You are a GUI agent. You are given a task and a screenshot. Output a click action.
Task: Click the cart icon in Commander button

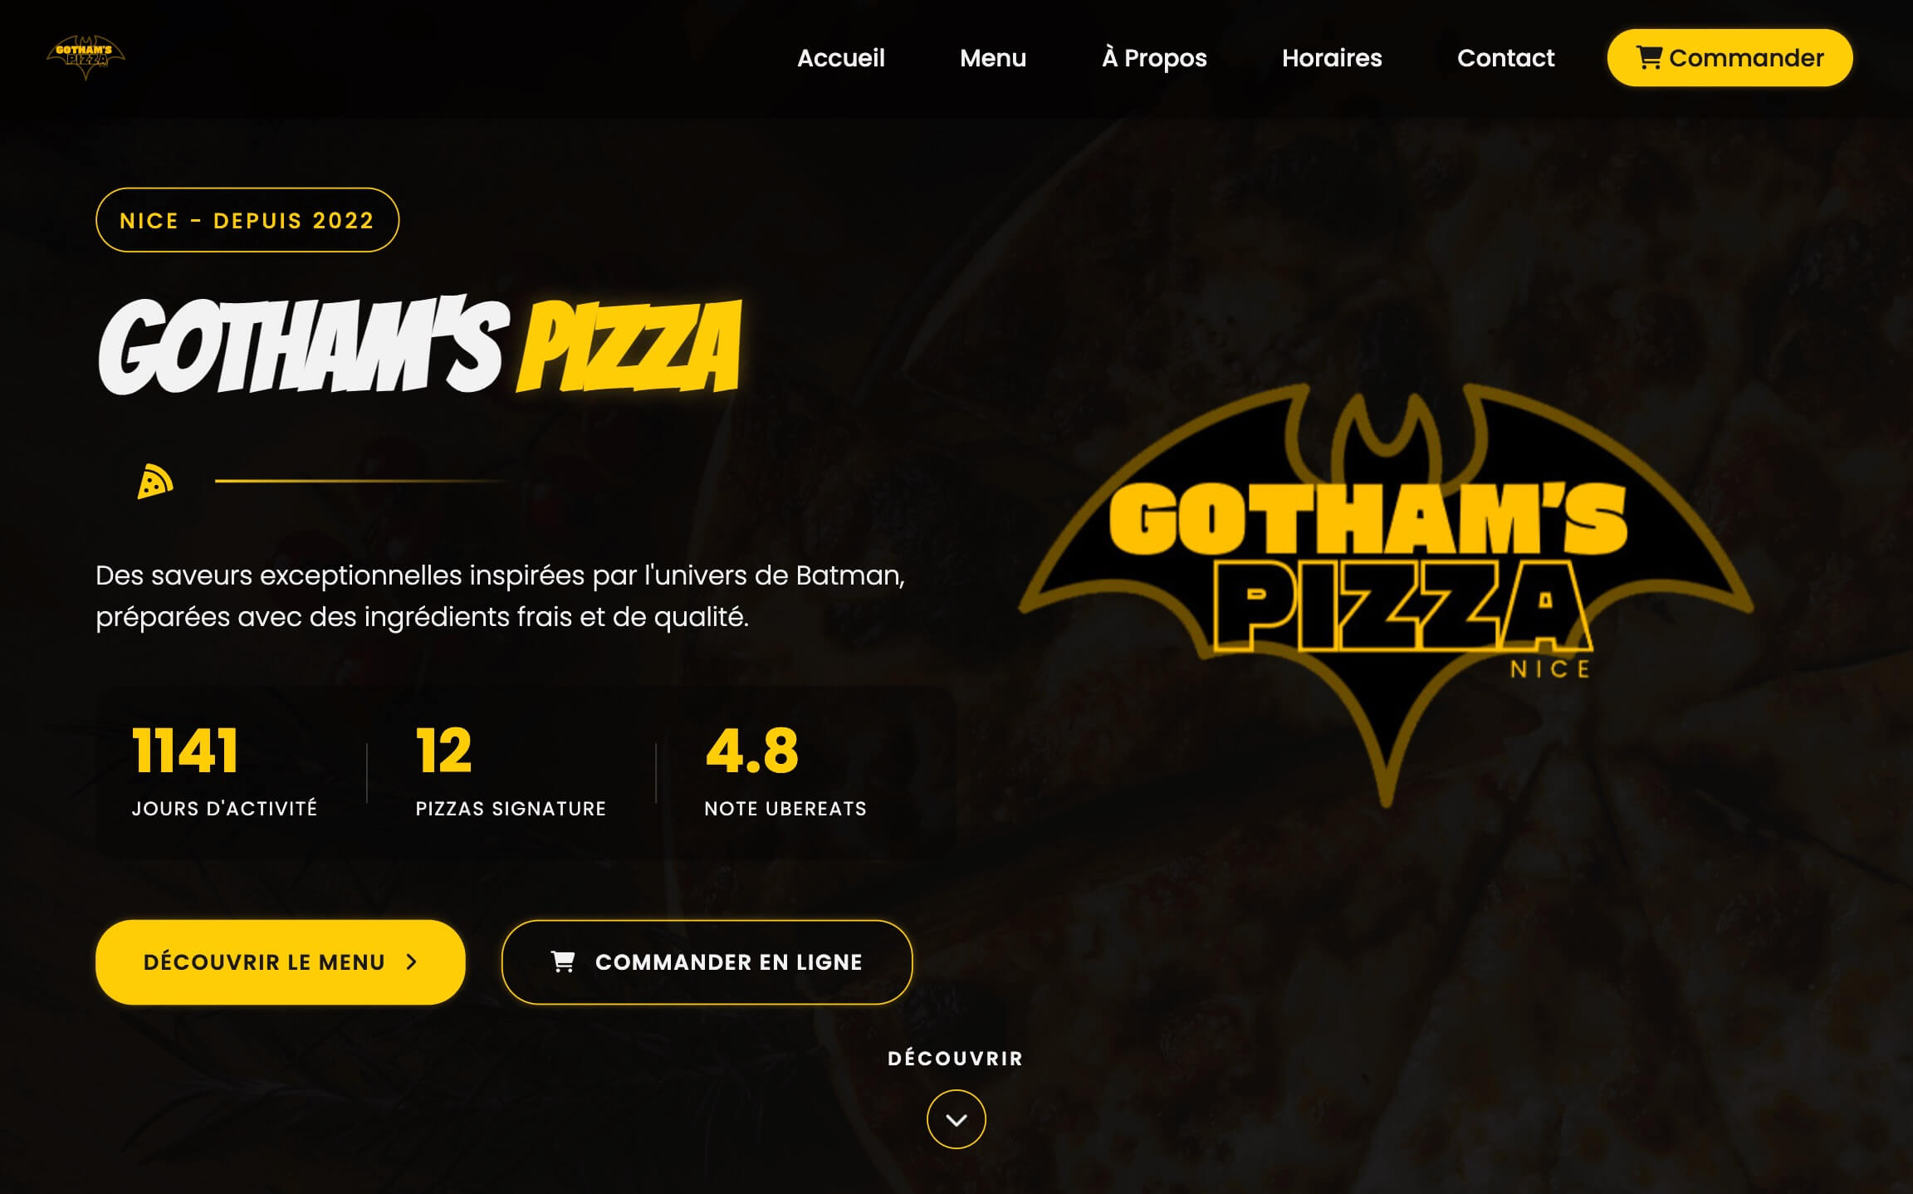coord(1649,57)
